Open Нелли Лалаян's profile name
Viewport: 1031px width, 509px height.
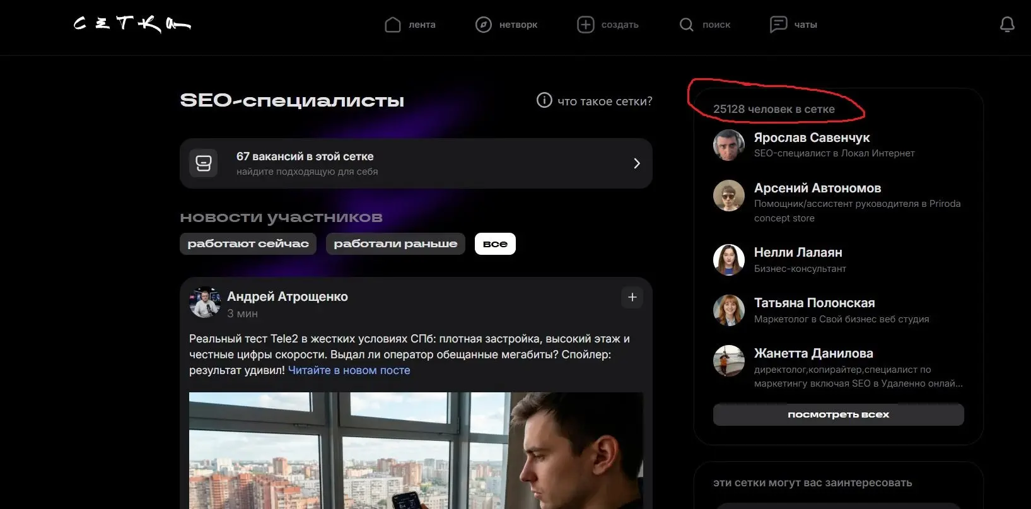tap(798, 252)
